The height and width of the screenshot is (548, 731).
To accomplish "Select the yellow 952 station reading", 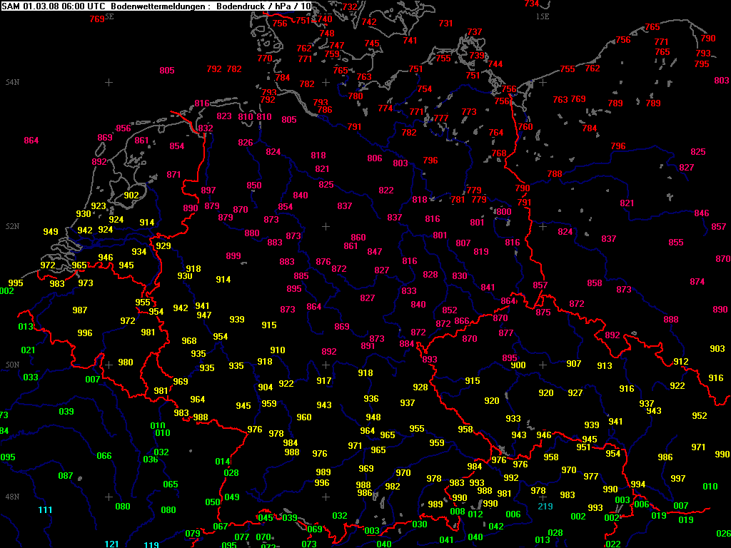I will (x=700, y=416).
